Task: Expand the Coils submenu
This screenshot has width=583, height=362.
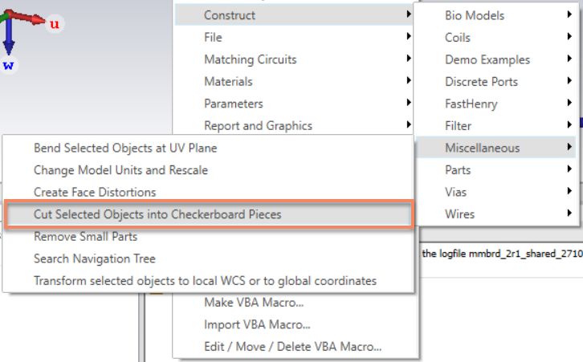Action: click(496, 38)
